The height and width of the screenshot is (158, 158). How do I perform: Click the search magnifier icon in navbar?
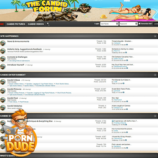48,24
